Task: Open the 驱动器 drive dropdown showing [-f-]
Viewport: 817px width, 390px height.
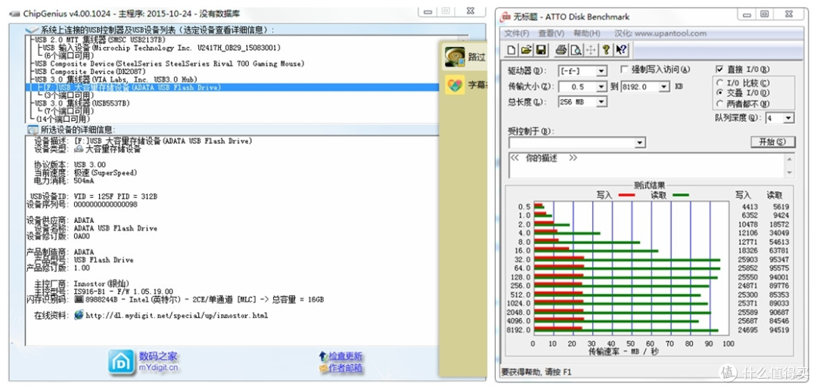Action: (601, 70)
